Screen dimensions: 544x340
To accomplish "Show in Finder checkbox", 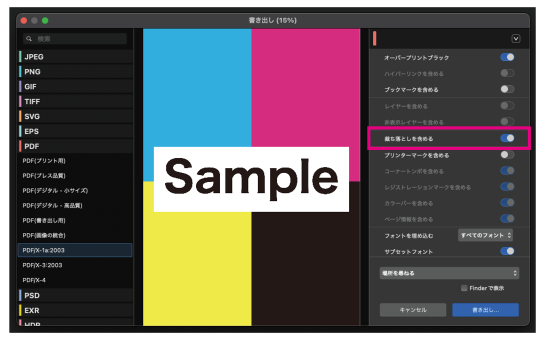I will [x=465, y=288].
